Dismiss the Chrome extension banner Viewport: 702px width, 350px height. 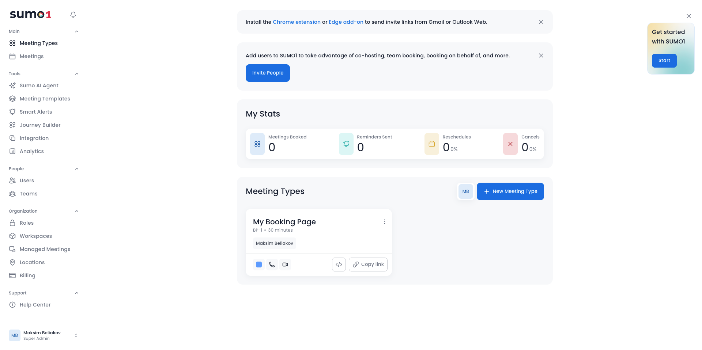point(541,22)
